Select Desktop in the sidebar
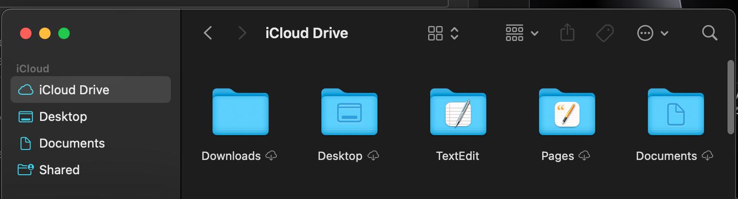738x199 pixels. (x=91, y=116)
